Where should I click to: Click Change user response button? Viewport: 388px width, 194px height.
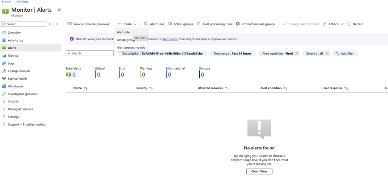tap(300, 24)
